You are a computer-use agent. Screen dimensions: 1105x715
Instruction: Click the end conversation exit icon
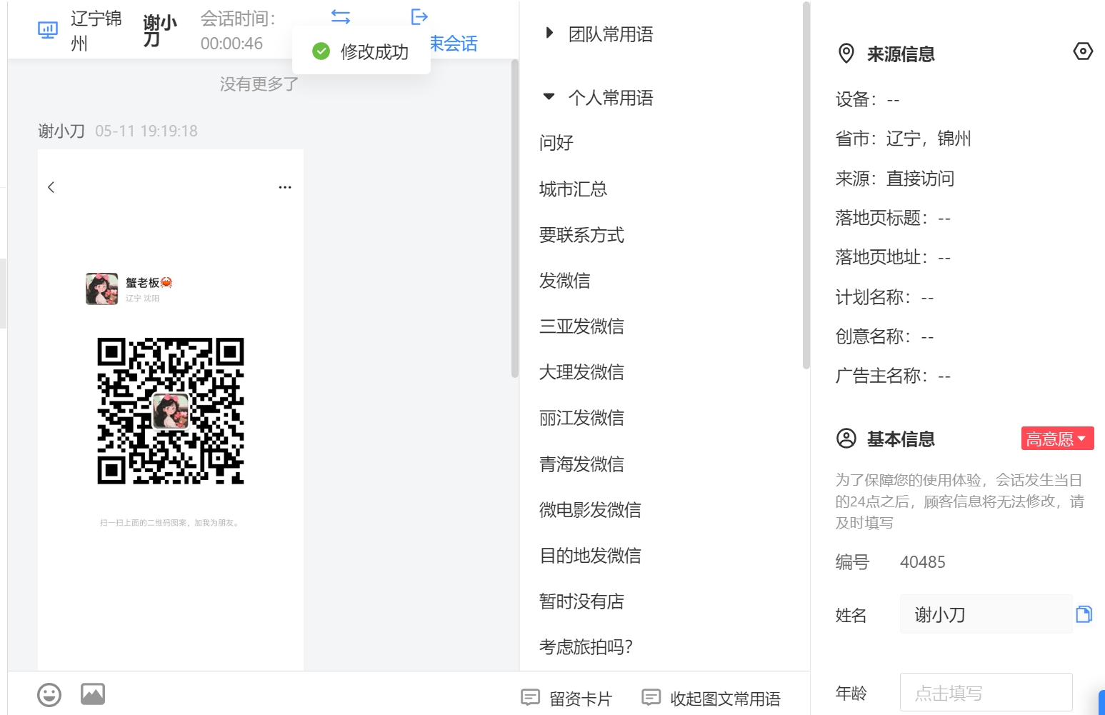click(x=419, y=16)
